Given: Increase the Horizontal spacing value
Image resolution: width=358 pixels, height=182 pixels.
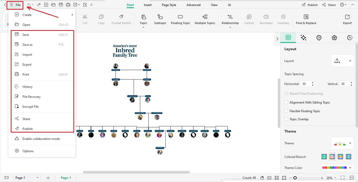Looking at the screenshot, I should coord(312,83).
